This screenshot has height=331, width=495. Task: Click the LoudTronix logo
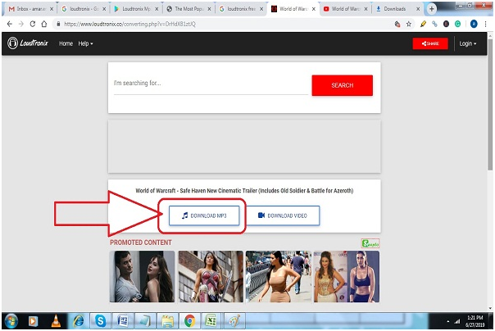point(28,43)
